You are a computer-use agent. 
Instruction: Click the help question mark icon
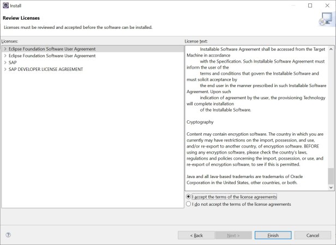[8, 235]
